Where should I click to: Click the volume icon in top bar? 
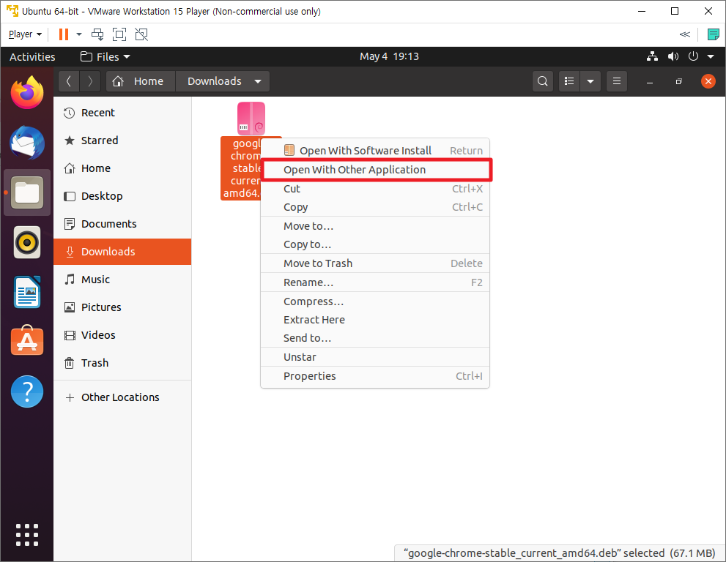673,56
